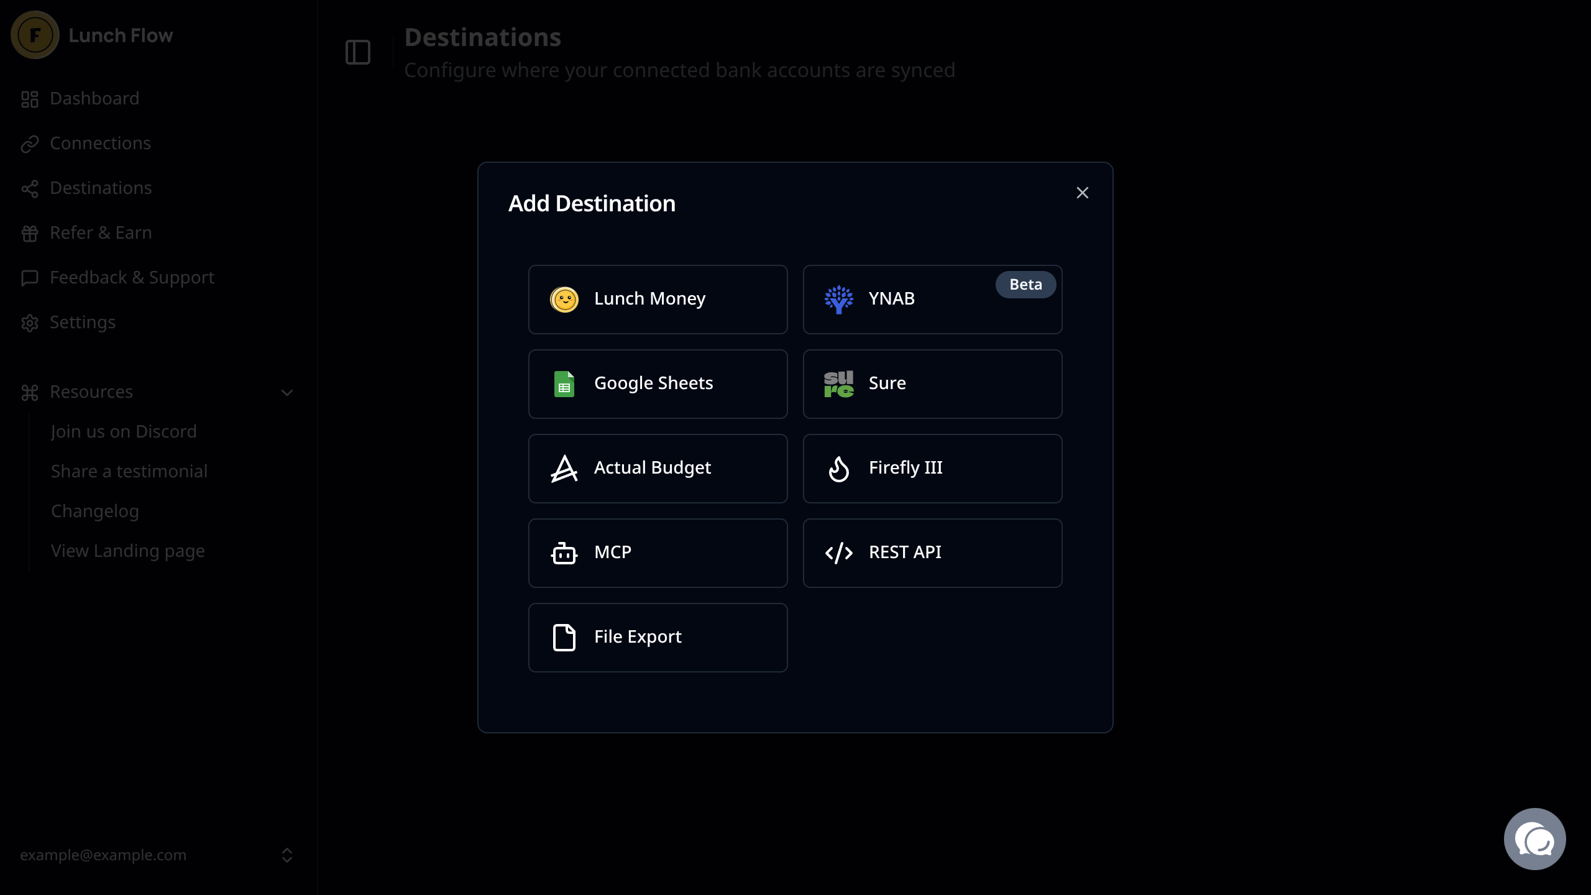This screenshot has height=895, width=1591.
Task: Click the Lunch Flow logo icon
Action: (35, 35)
